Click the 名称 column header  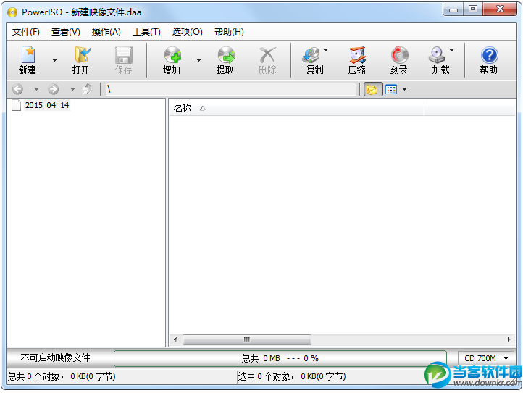tap(296, 109)
